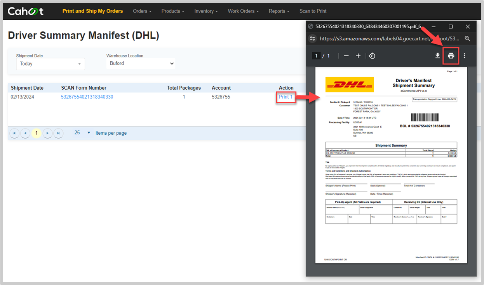Open Print and Ship My Orders

(92, 11)
